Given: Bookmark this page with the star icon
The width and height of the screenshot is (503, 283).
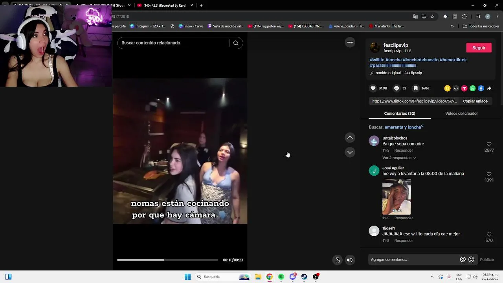Looking at the screenshot, I should click(432, 17).
